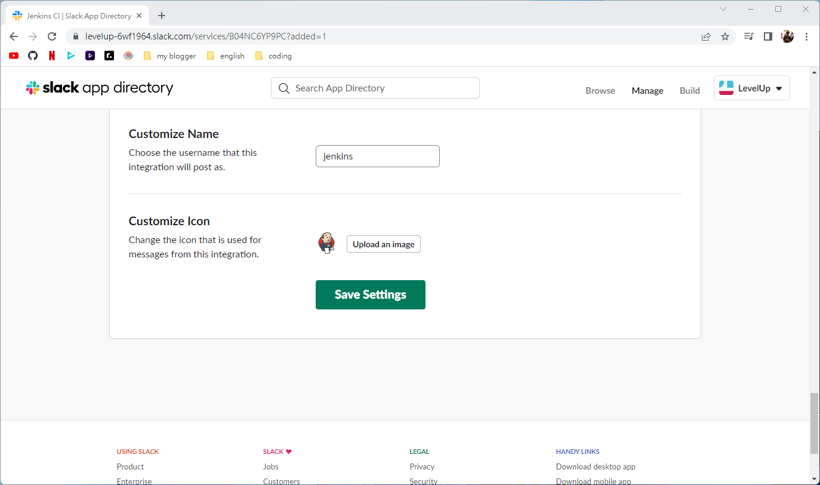820x485 pixels.
Task: Click the address bar URL
Action: point(206,36)
